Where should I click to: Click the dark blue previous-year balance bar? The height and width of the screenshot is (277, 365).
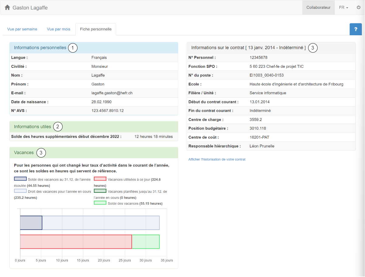click(31, 223)
